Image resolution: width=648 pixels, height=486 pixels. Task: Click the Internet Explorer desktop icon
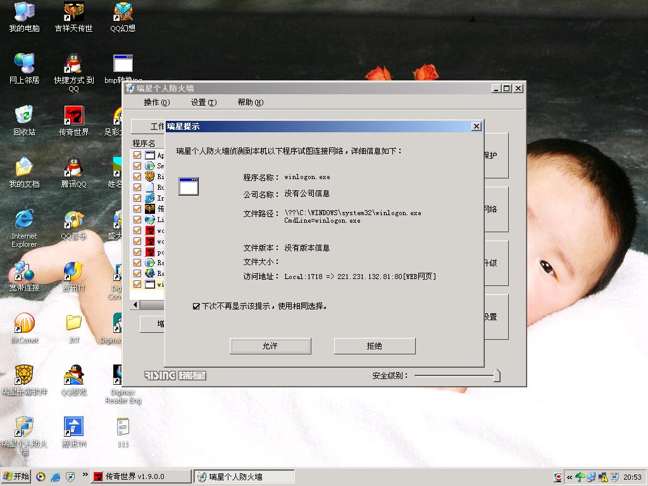coord(24,220)
